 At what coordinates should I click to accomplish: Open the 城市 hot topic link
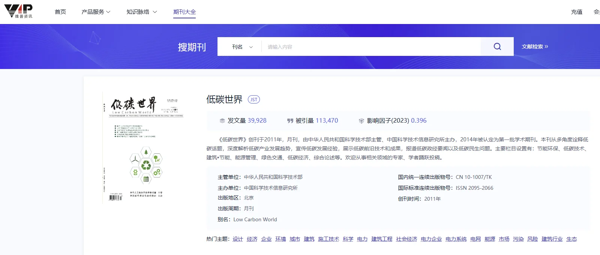tap(295, 239)
